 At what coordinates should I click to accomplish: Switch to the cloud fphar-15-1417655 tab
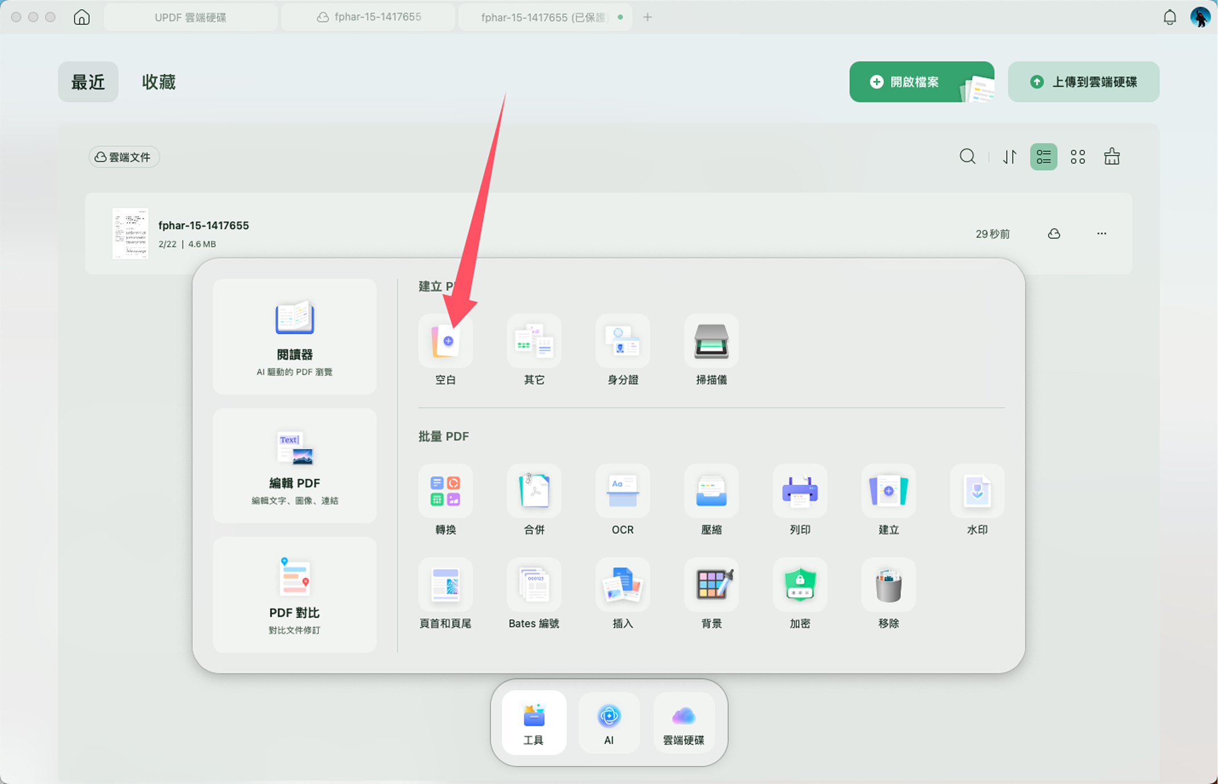click(x=368, y=17)
